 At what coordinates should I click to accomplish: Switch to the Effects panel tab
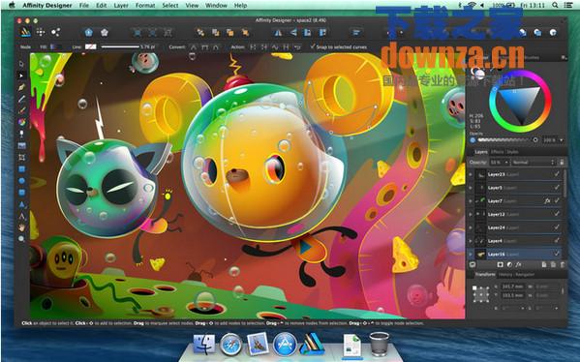[497, 152]
